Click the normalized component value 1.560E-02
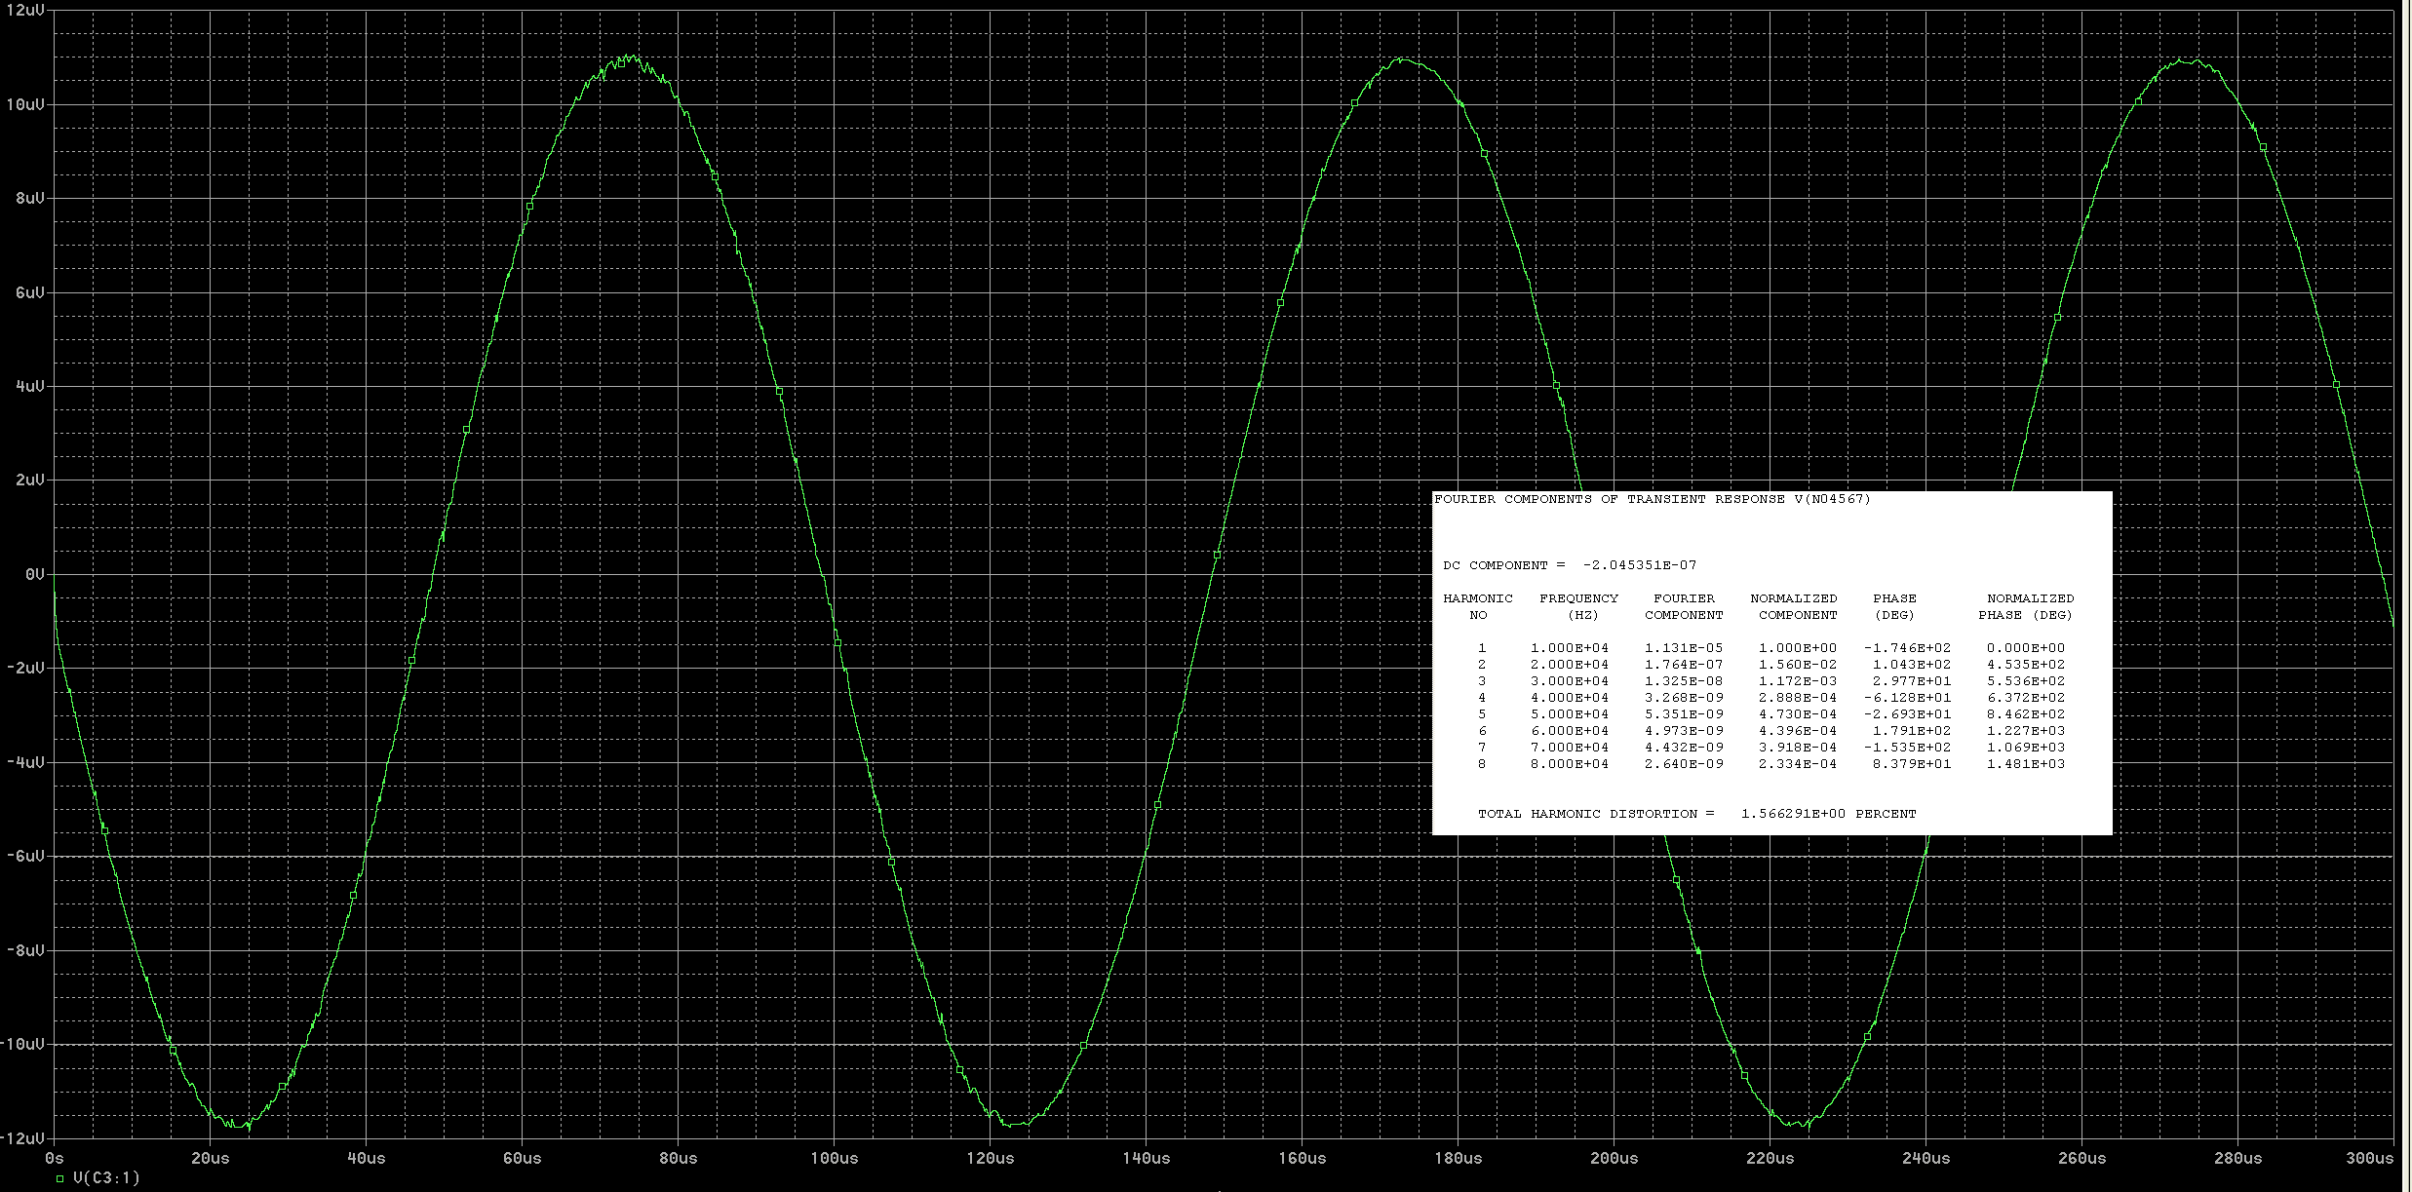 pos(1798,665)
